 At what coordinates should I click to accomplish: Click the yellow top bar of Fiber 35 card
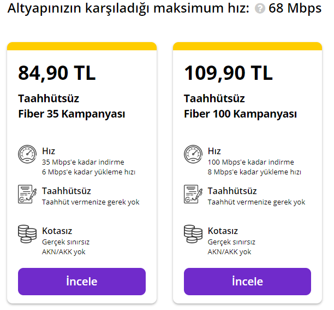[82, 46]
